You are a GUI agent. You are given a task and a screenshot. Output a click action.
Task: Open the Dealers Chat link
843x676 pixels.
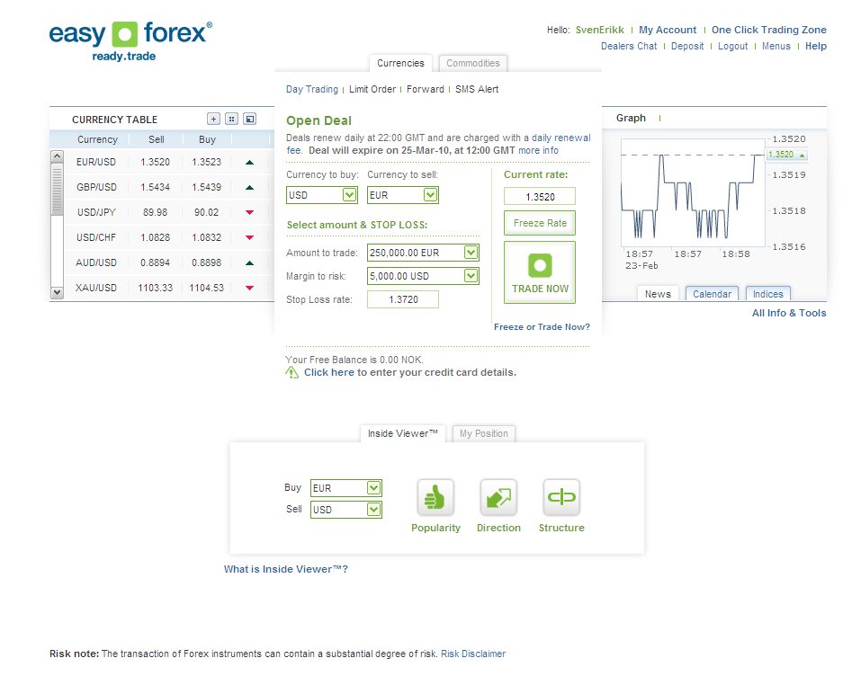coord(629,46)
